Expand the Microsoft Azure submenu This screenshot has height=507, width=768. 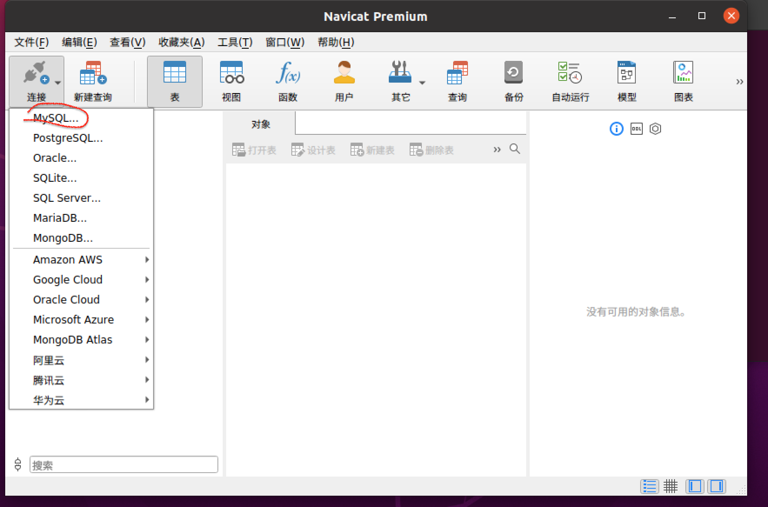[81, 320]
